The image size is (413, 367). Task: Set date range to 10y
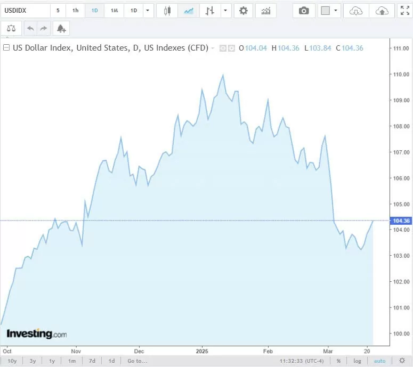(12, 361)
